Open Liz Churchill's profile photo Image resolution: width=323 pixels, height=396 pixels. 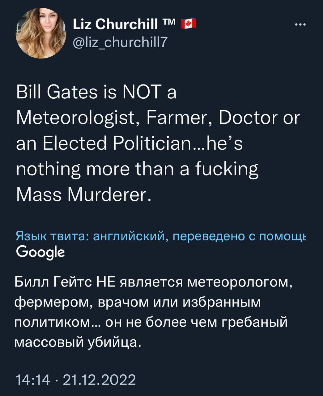(x=40, y=33)
